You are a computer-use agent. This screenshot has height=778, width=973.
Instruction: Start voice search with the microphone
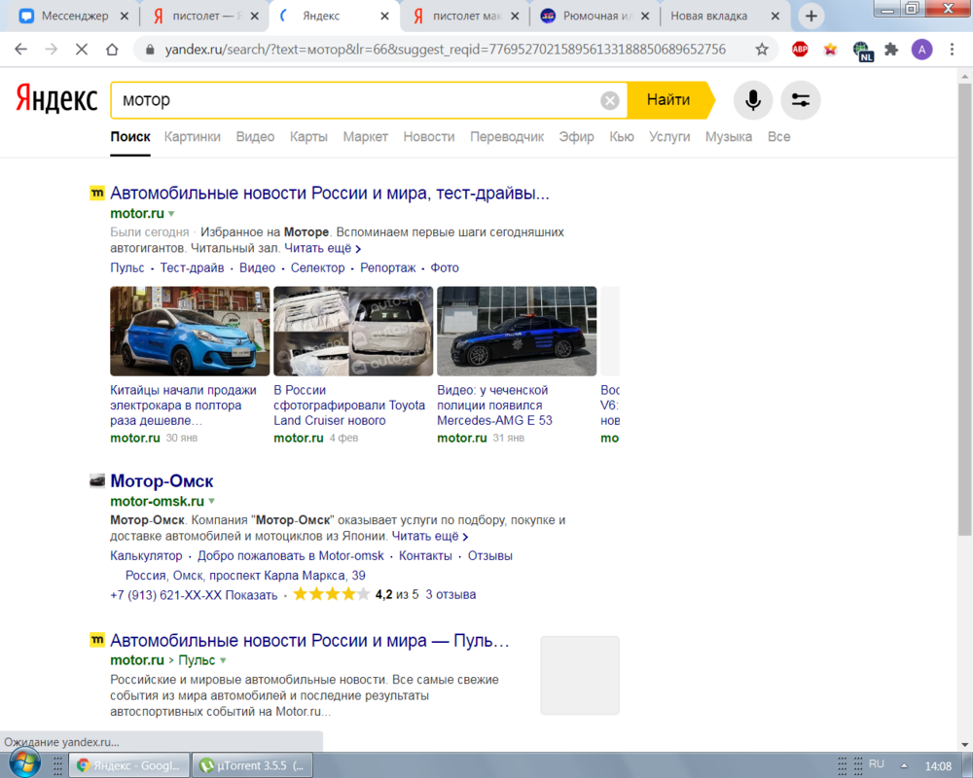753,100
